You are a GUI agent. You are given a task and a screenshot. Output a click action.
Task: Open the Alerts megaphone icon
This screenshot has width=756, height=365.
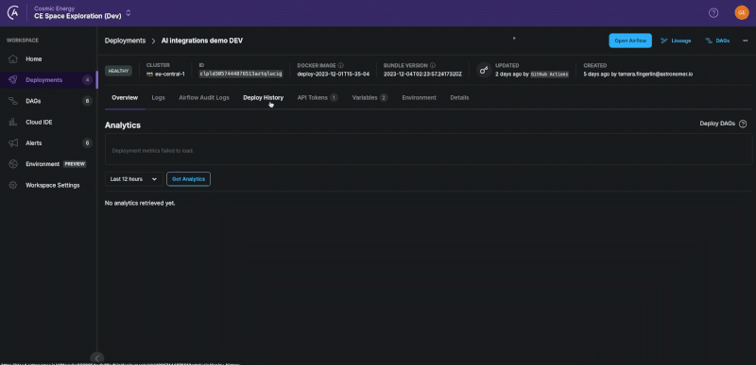(13, 142)
